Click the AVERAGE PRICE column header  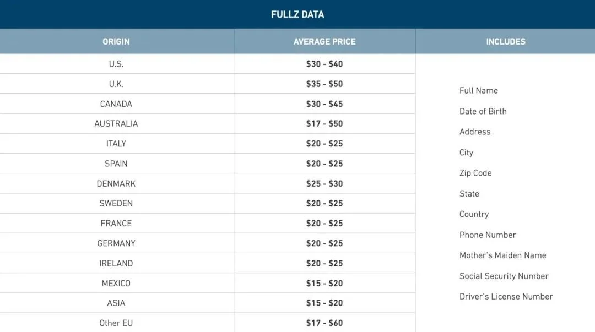324,41
